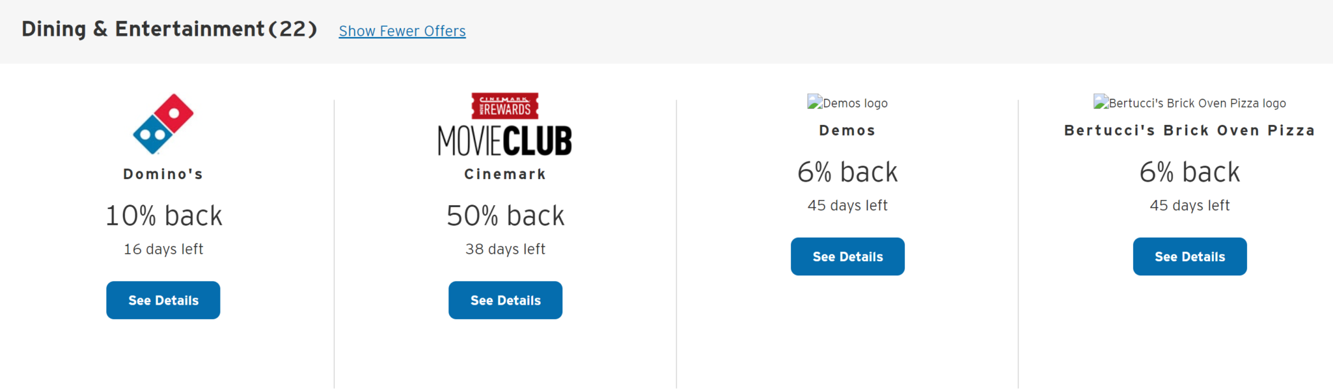This screenshot has height=390, width=1333.
Task: See Details for the Domino's offer
Action: (163, 299)
